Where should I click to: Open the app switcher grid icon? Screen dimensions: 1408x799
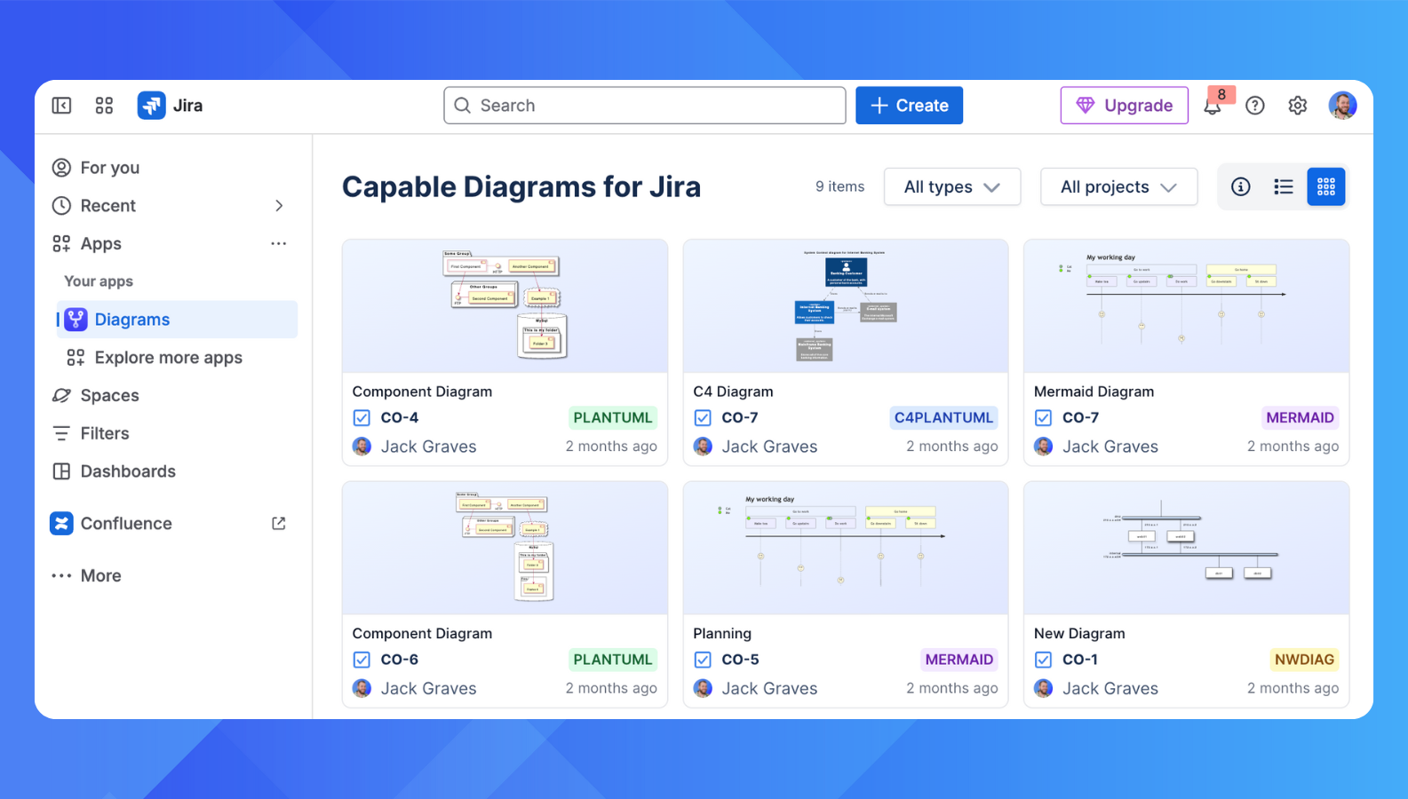[104, 106]
